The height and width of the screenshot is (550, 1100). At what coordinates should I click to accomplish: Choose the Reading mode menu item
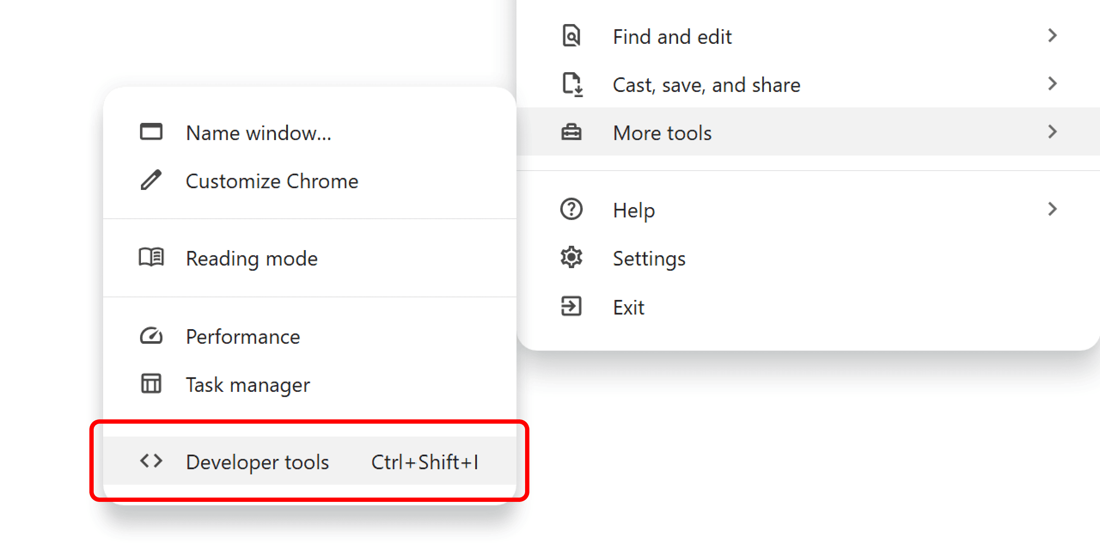[x=252, y=259]
